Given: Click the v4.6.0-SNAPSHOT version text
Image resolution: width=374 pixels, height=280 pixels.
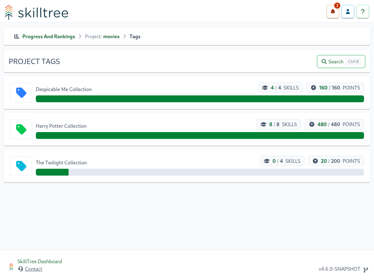Looking at the screenshot, I should 339,269.
